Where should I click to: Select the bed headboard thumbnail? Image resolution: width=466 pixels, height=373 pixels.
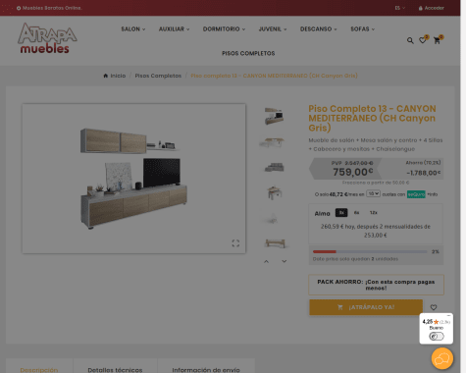tap(275, 243)
